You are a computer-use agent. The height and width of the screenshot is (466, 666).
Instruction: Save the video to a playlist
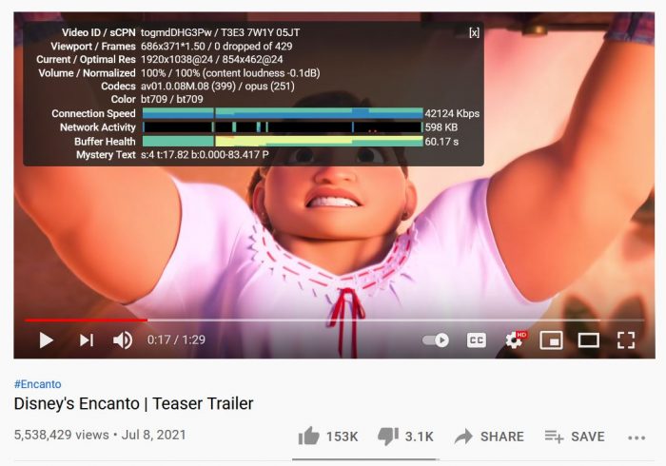(575, 437)
